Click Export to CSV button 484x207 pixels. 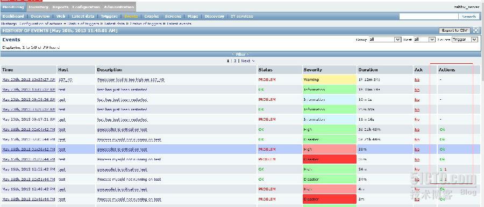point(454,31)
